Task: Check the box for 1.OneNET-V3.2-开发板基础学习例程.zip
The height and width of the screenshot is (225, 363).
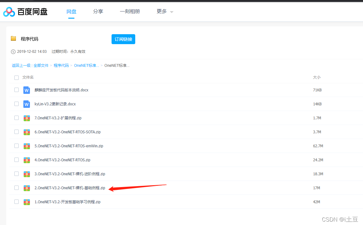Action: (17, 202)
